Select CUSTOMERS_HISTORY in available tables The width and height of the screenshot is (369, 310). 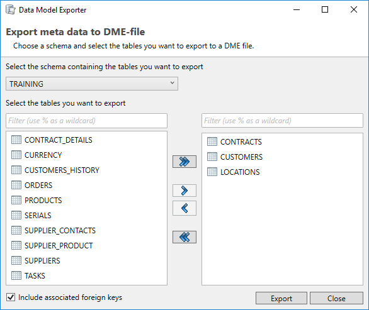click(x=62, y=170)
